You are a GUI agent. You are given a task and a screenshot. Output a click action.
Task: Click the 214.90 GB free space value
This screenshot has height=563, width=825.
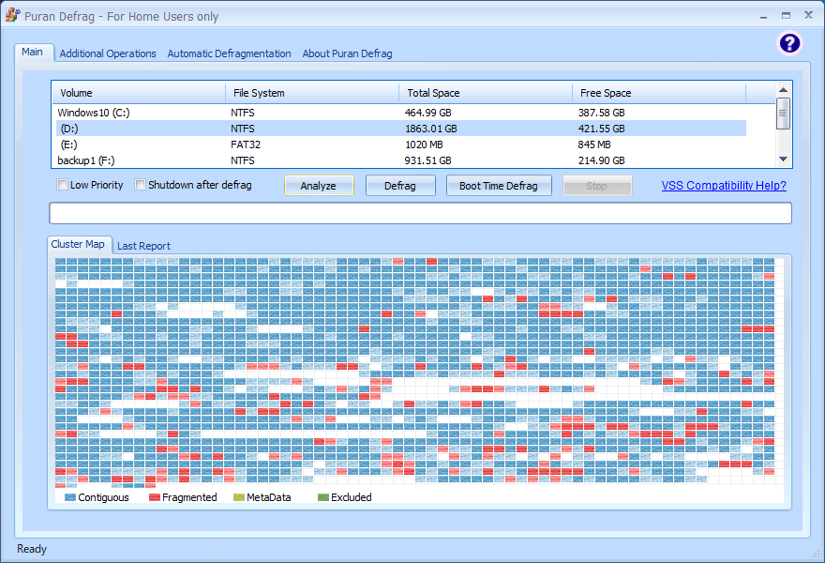click(x=601, y=160)
